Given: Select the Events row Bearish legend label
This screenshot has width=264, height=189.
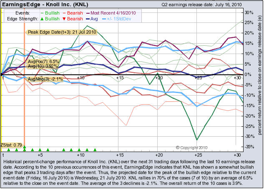Looking at the screenshot, I should point(75,13).
